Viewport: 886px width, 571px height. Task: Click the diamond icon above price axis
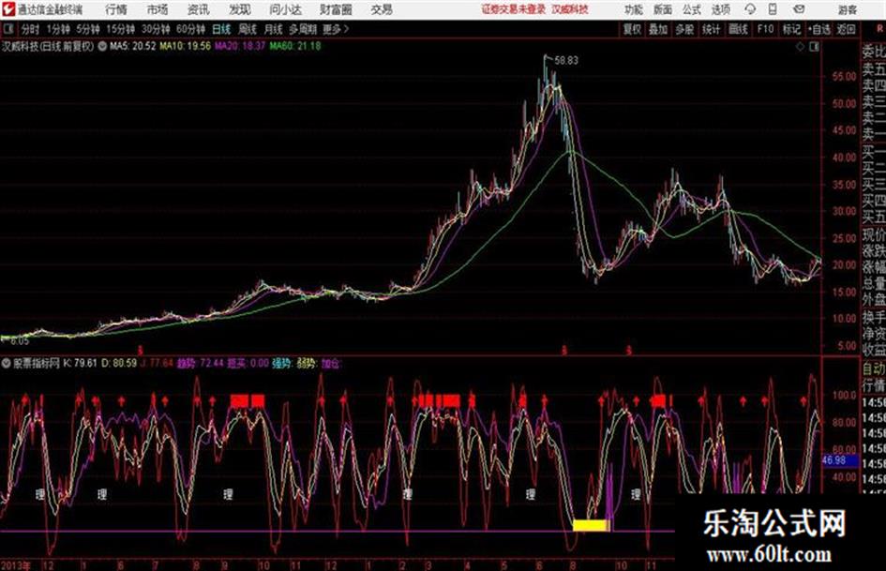(x=800, y=47)
